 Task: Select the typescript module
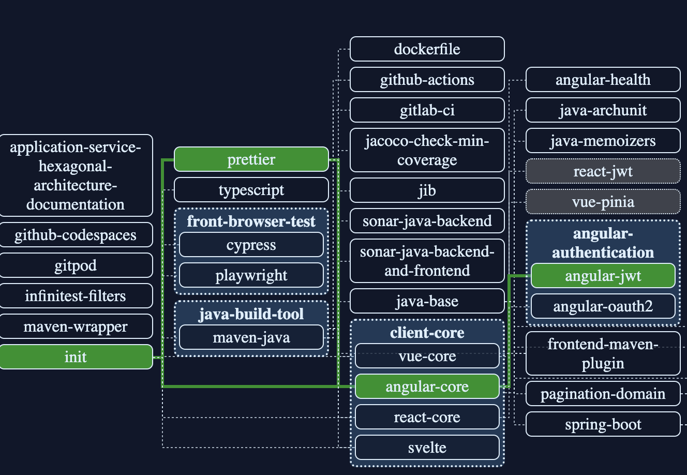tap(251, 190)
